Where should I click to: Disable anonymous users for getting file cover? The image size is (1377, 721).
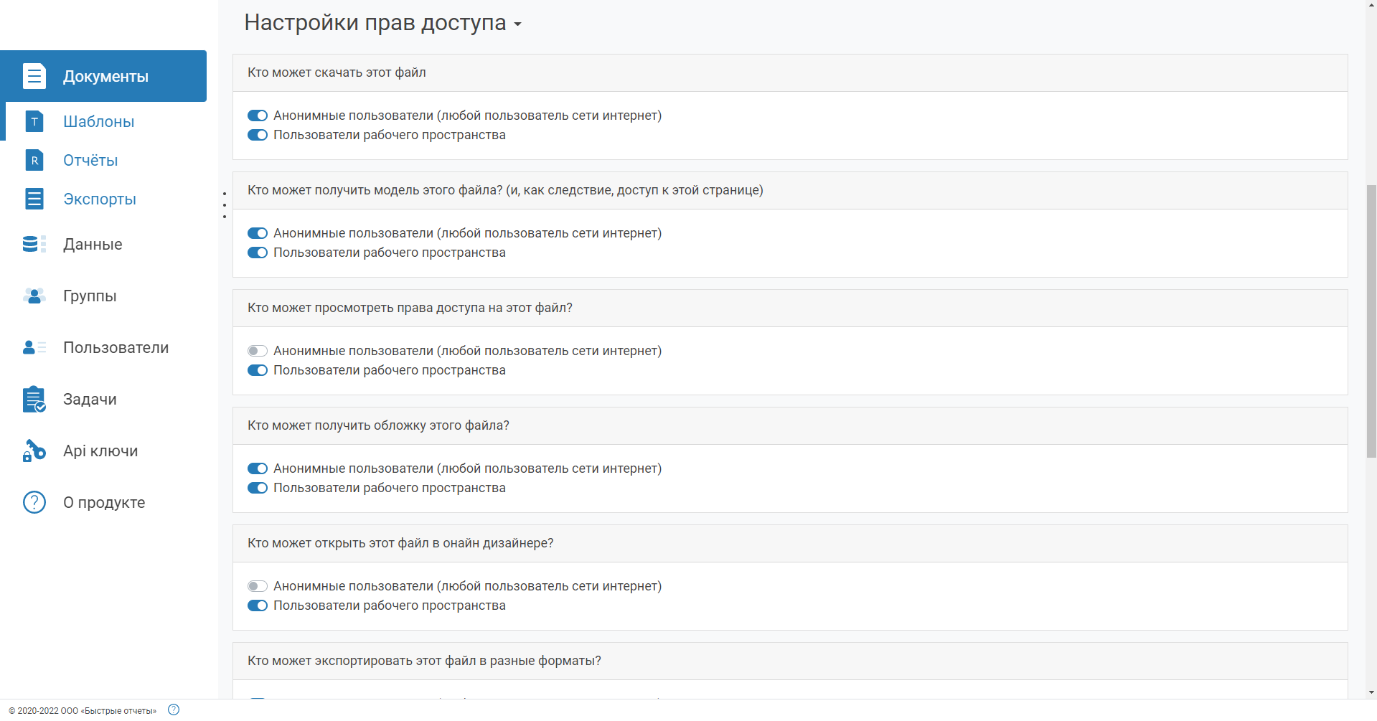pyautogui.click(x=258, y=468)
